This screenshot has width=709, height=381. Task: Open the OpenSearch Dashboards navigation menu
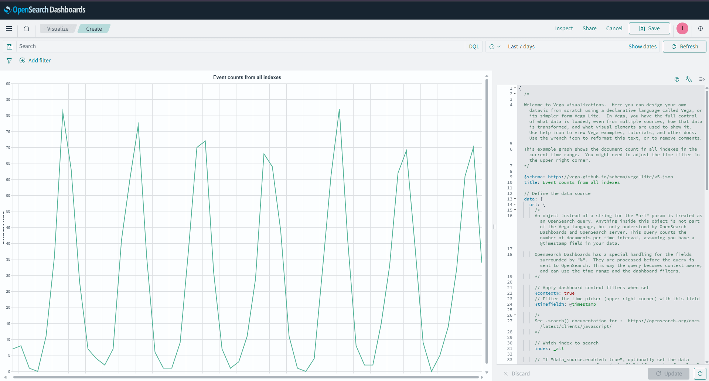click(9, 28)
